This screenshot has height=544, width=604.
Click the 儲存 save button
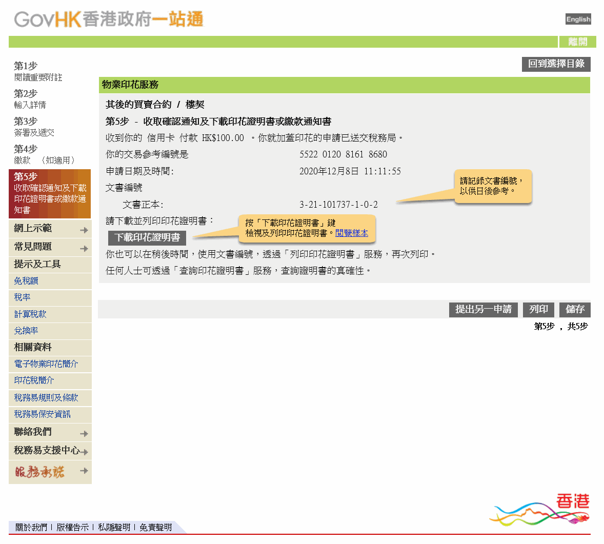point(575,310)
